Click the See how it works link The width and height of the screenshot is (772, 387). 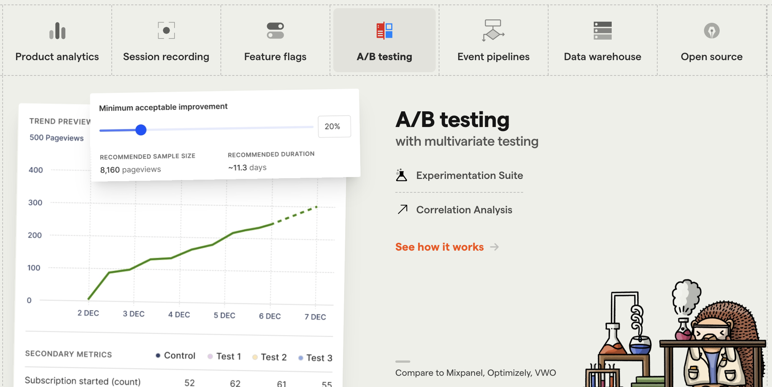pos(439,247)
